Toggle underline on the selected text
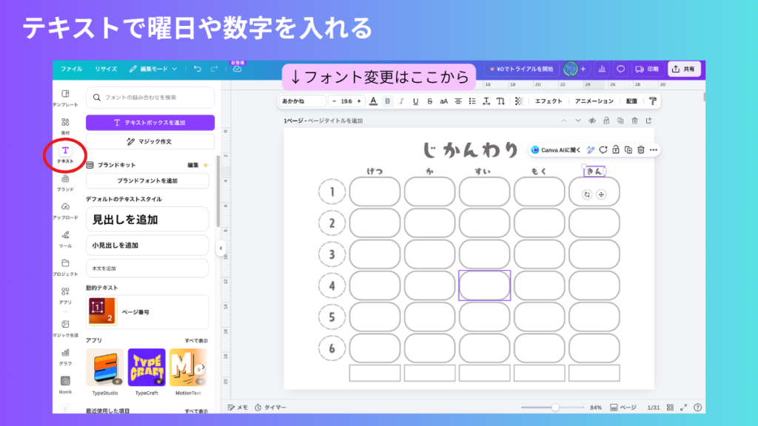The height and width of the screenshot is (426, 758). (415, 100)
